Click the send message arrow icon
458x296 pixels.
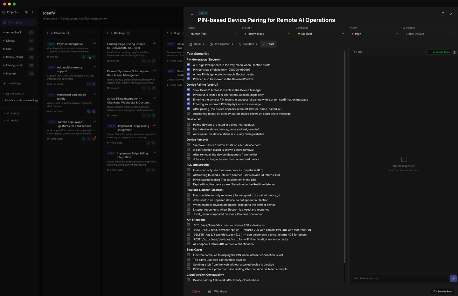tap(453, 279)
